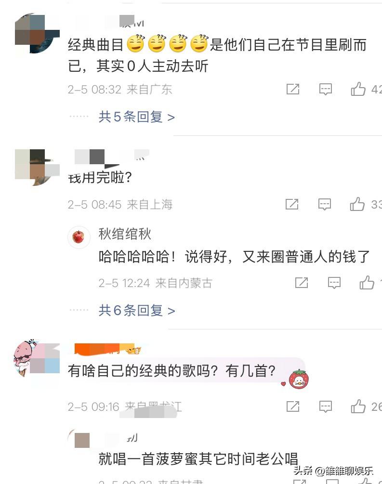Screen dimensions: 382x484
Task: Select the 就唱一首菠萝蜜 reply text
Action: click(x=198, y=458)
